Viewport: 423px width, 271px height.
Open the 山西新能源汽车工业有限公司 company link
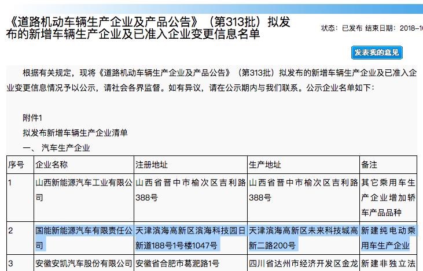[x=84, y=190]
